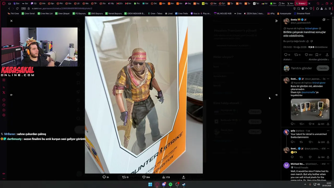334x188 pixels.
Task: Open Opera sidebar settings gear icon
Action: click(4, 115)
